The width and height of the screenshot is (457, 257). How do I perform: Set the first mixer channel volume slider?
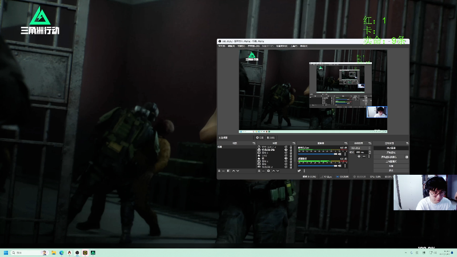tap(318, 154)
